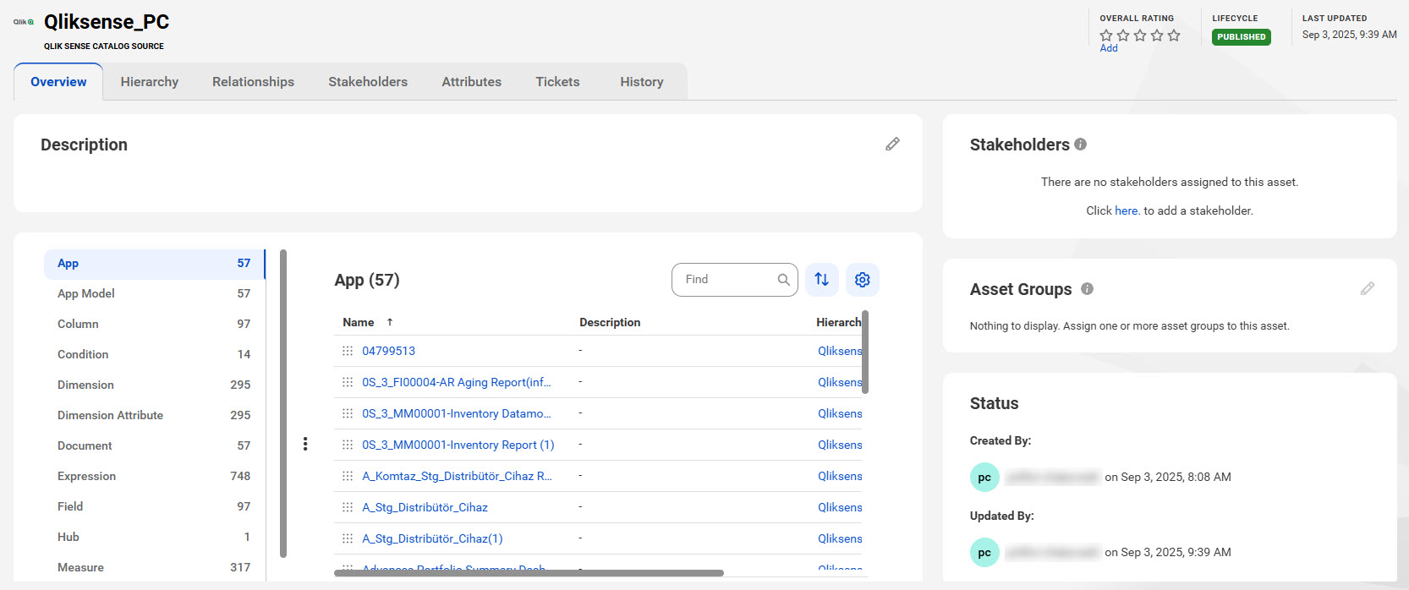The width and height of the screenshot is (1409, 590).
Task: Edit Asset Groups with the pencil icon
Action: click(1368, 289)
